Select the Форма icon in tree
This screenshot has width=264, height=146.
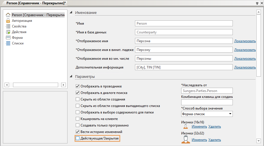coord(8,38)
